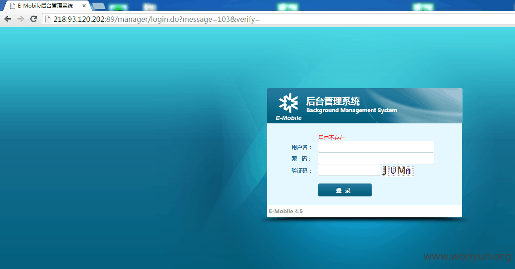Go back using the browser back arrow
The width and height of the screenshot is (515, 269).
click(x=8, y=19)
